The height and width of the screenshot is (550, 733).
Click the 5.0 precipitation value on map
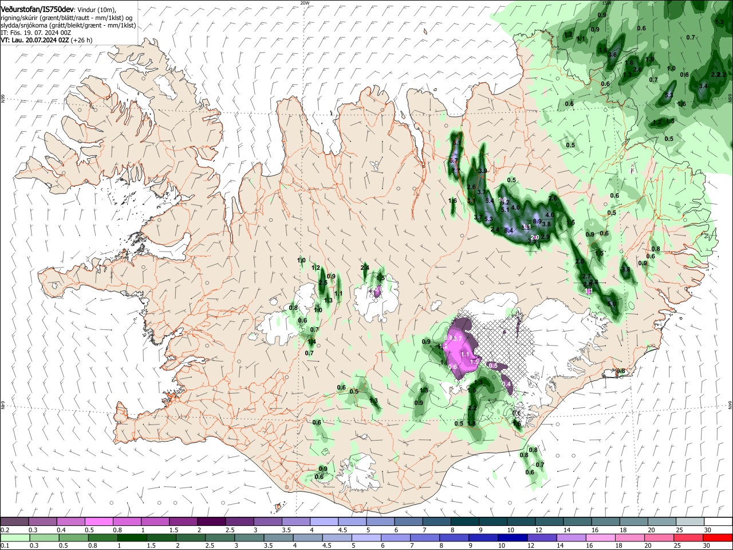pyautogui.click(x=612, y=303)
